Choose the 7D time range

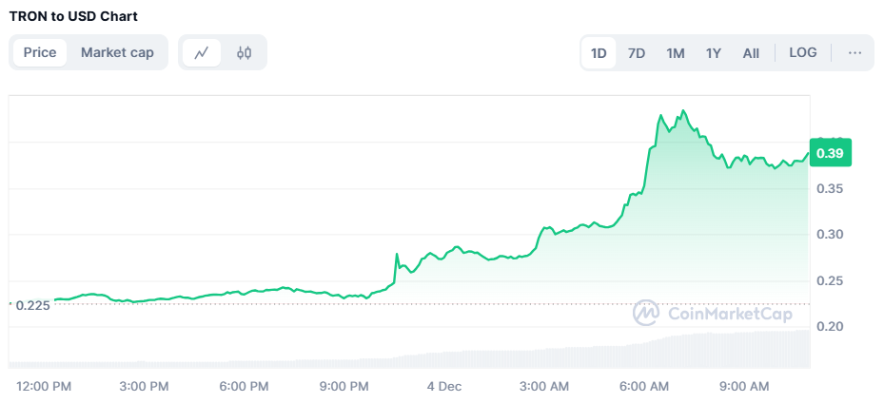point(637,53)
